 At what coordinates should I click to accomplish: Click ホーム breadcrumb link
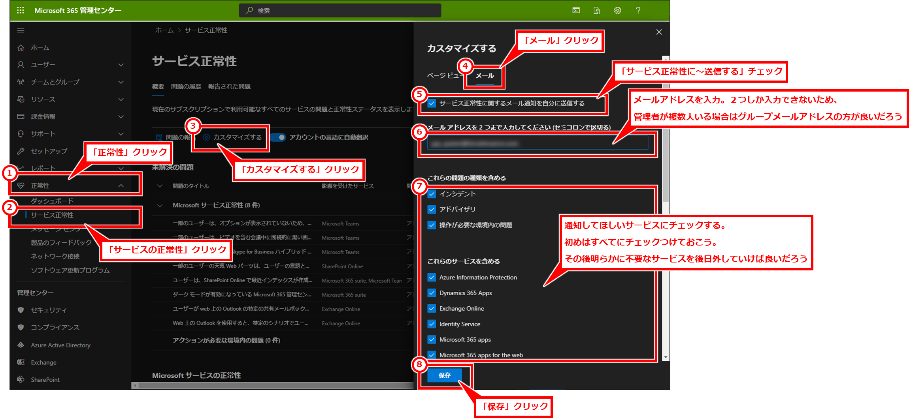click(x=164, y=30)
